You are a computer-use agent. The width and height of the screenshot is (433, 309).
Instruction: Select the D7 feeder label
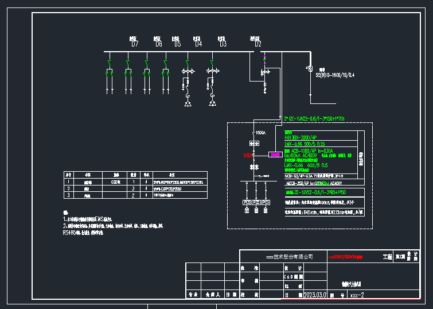tap(135, 44)
